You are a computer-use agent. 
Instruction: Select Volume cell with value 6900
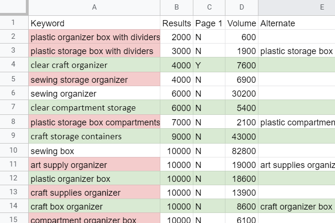(x=242, y=79)
